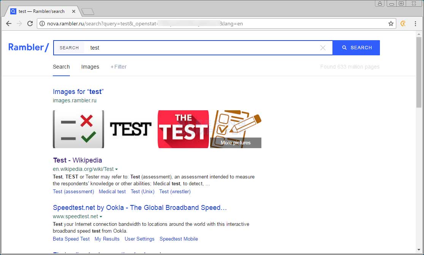Open the Test (wrestler) sublink

(175, 192)
